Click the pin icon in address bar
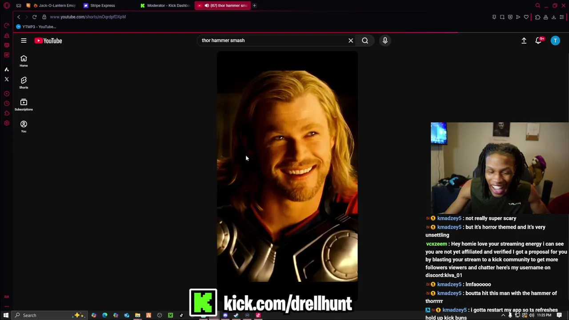 tap(494, 17)
